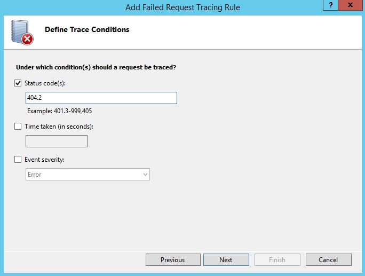Screen dimensions: 365x276
Task: Cancel the tracing rule wizard
Action: (x=329, y=259)
